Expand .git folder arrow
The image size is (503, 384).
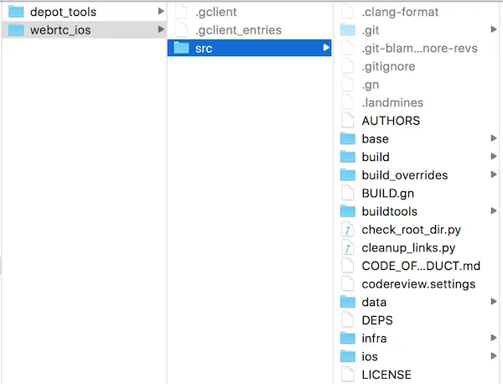(494, 29)
